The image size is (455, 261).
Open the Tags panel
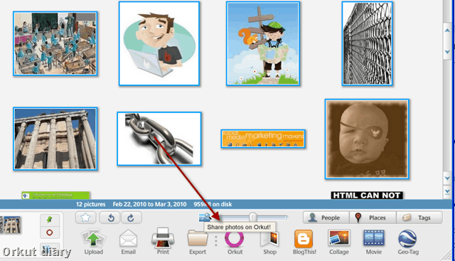pyautogui.click(x=419, y=218)
